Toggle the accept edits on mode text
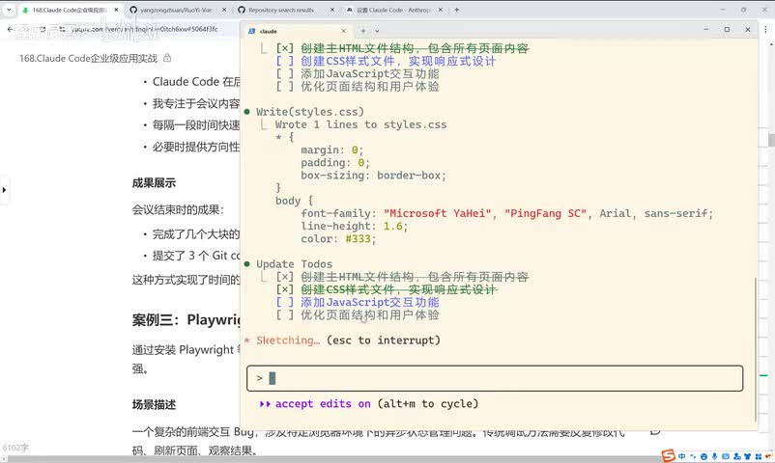The height and width of the screenshot is (463, 775). pyautogui.click(x=323, y=404)
